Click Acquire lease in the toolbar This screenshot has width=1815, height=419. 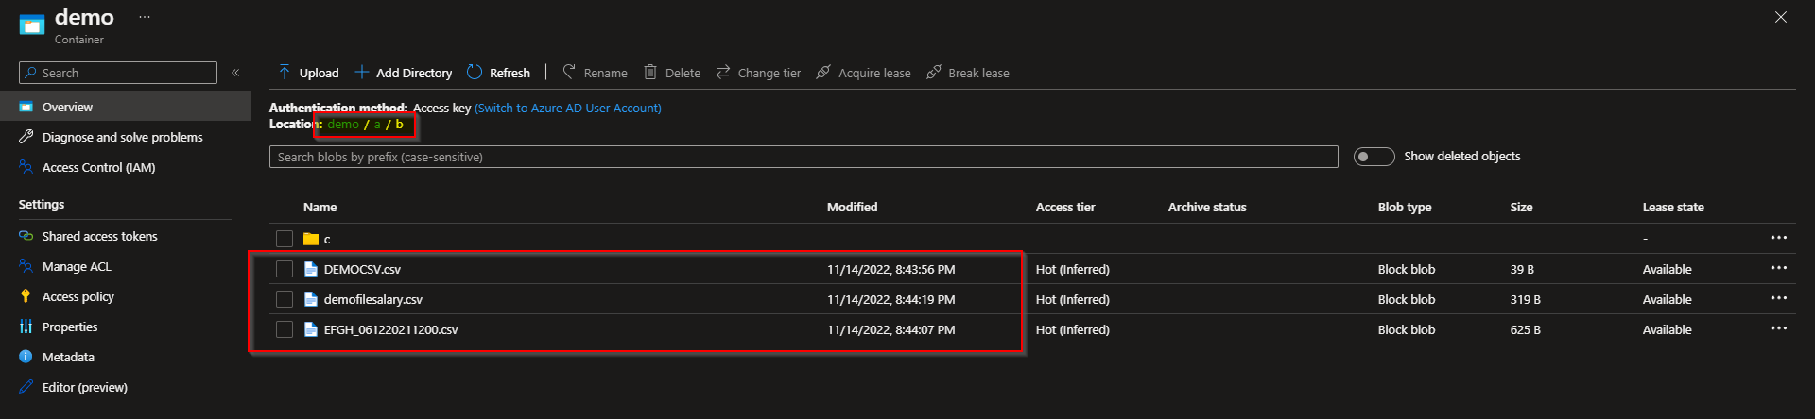(863, 73)
